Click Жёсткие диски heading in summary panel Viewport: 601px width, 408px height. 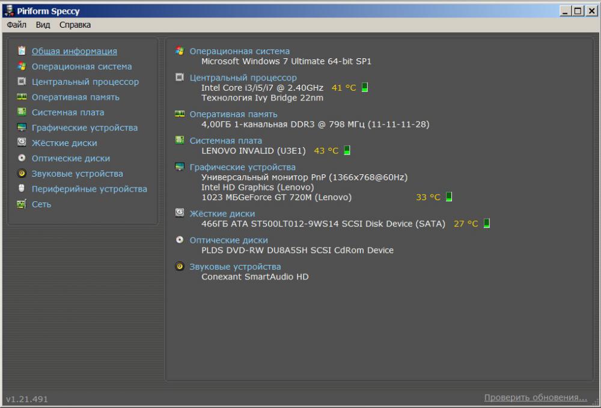[x=222, y=214]
